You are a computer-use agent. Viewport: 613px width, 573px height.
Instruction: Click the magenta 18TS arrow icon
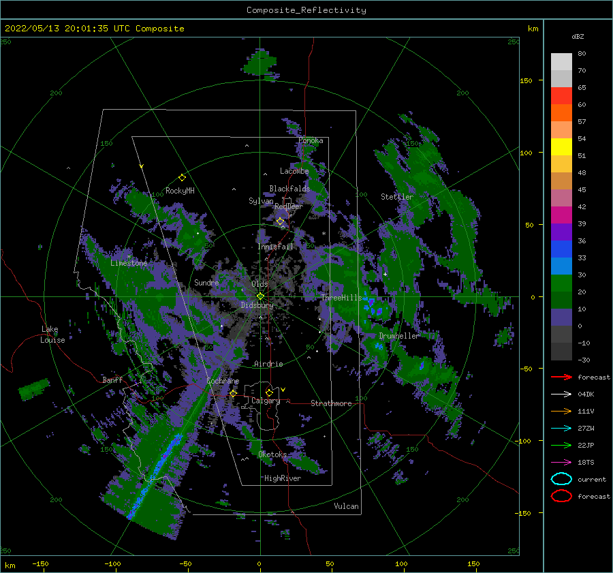point(561,463)
